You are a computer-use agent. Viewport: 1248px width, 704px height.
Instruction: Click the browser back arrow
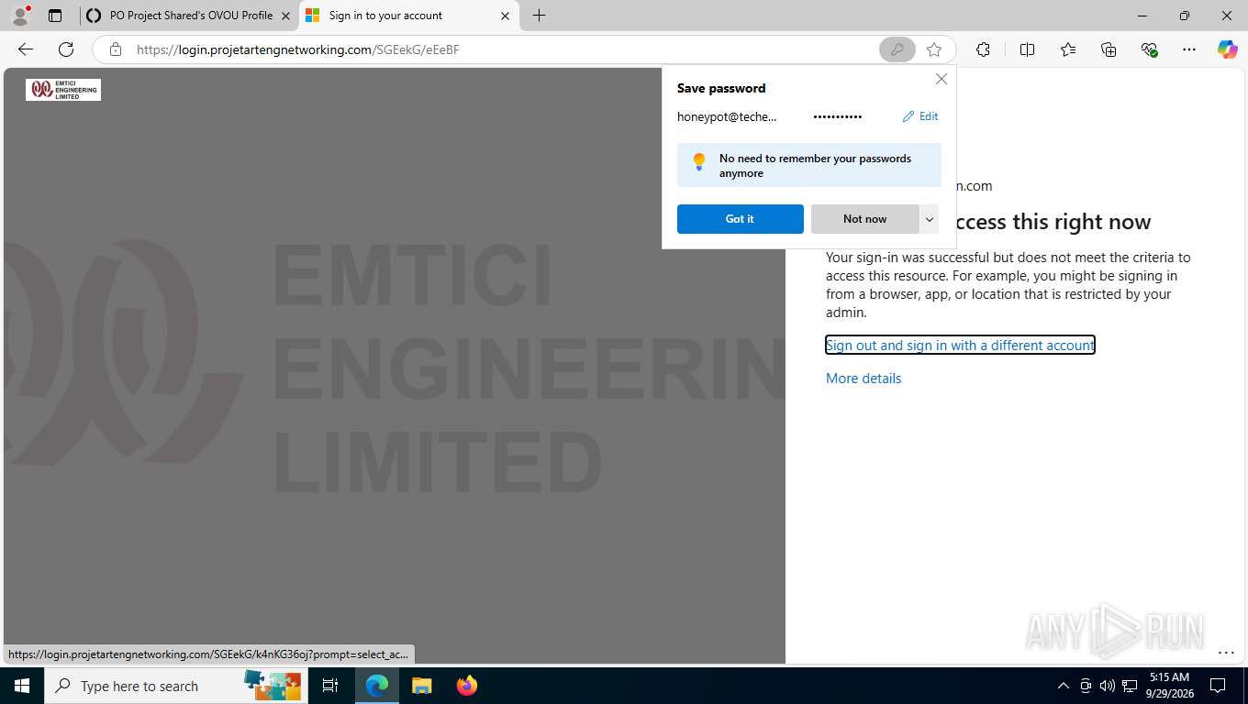pos(26,49)
